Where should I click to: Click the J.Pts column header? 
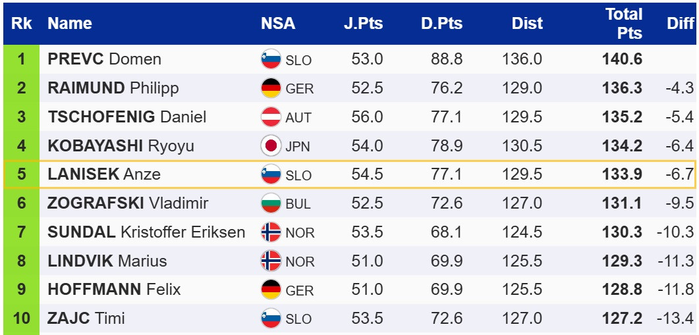point(363,23)
